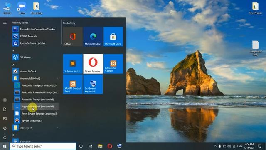Open File Explorer from taskbar
This screenshot has width=266, height=150.
pos(100,146)
